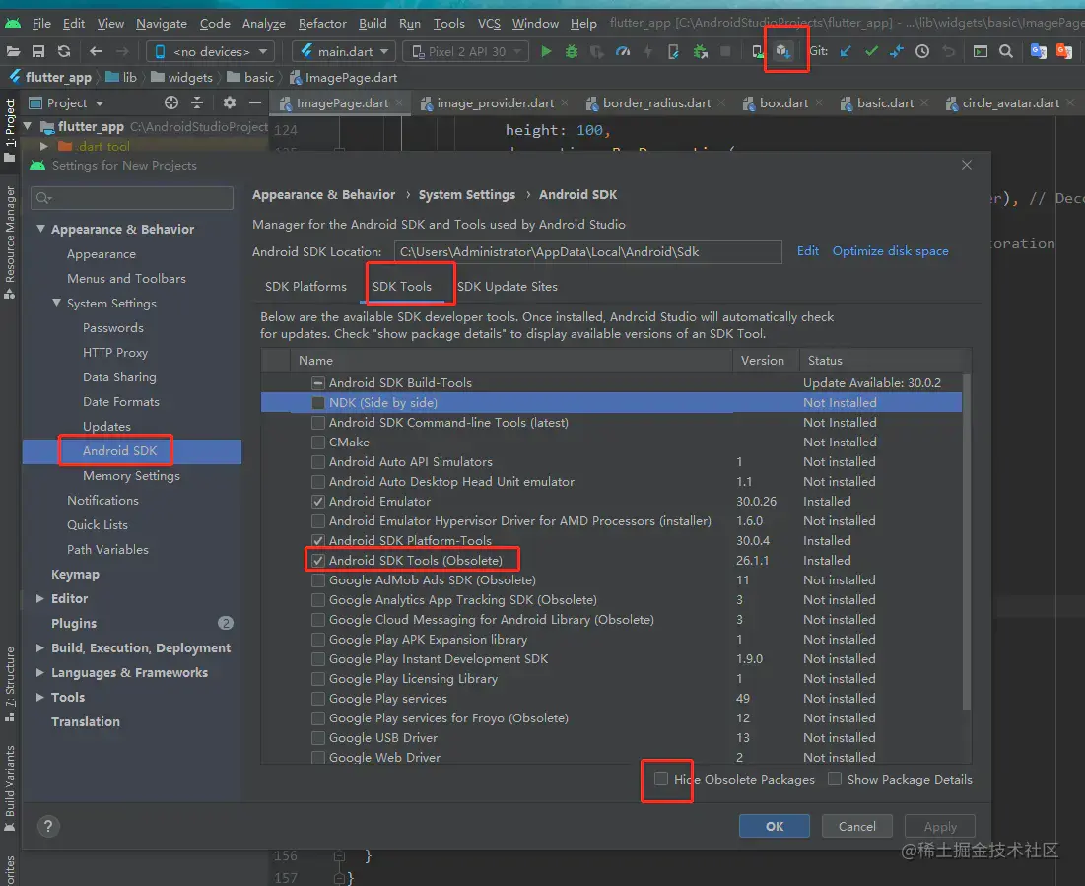Click the Flutter Hot Reload lightning icon
The width and height of the screenshot is (1085, 886).
[647, 51]
